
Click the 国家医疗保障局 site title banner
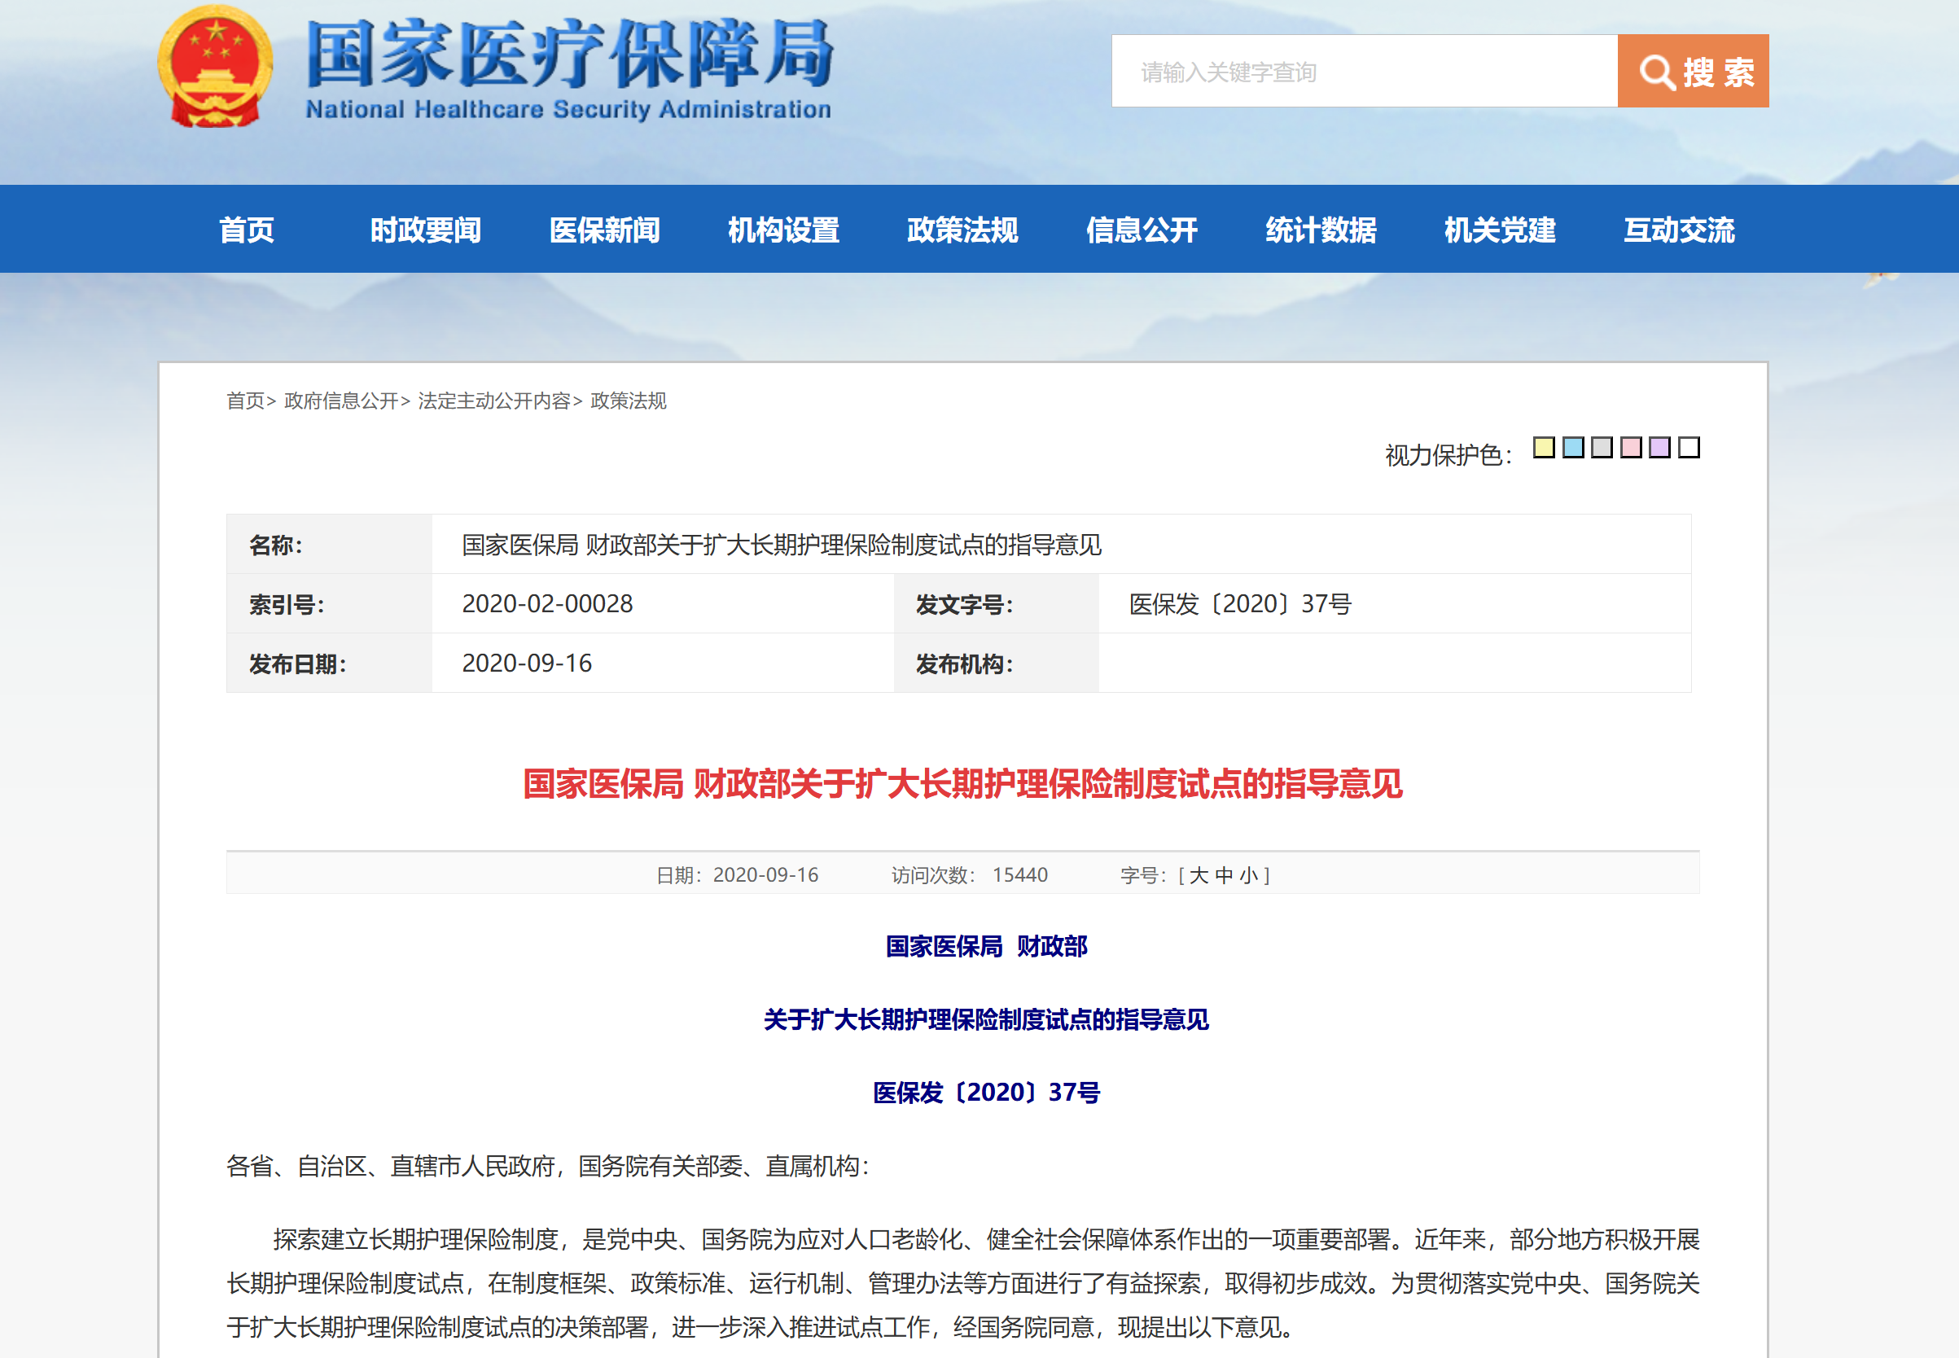pos(568,54)
